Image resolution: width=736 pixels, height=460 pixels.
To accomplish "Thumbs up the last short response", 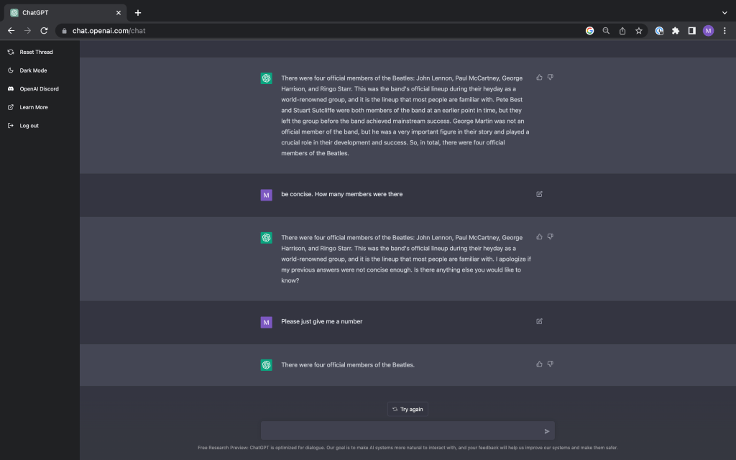I will tap(539, 364).
